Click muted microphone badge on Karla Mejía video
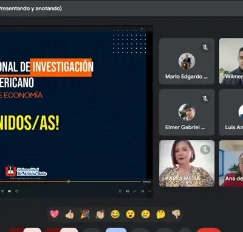243x232 pixels. click(x=205, y=150)
